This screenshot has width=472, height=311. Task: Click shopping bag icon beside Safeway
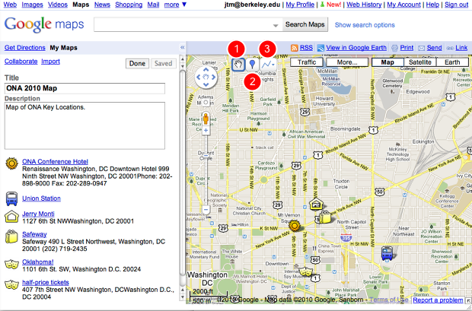[11, 236]
